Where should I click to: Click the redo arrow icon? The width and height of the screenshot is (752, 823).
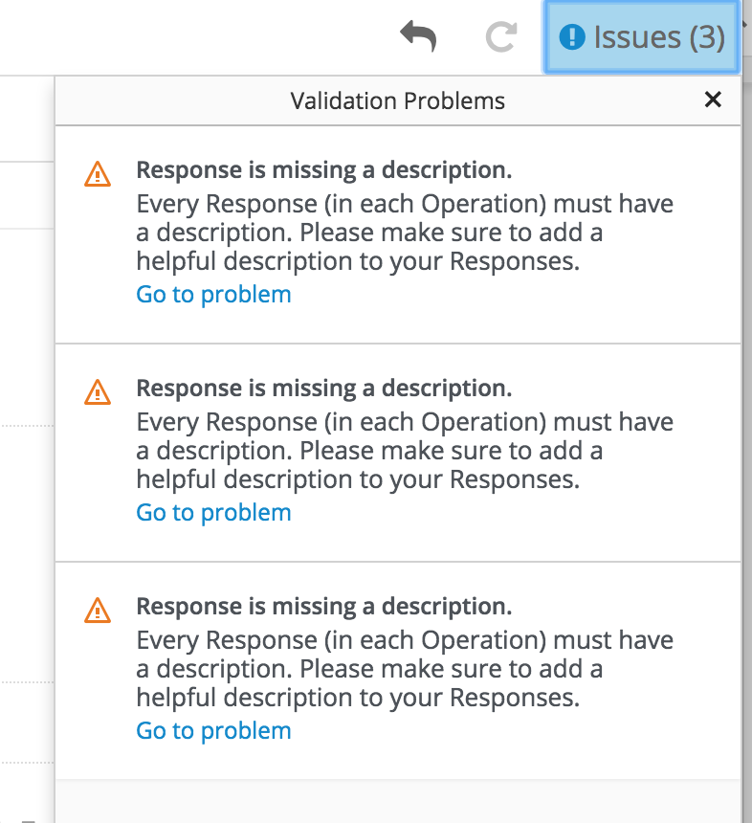point(501,37)
